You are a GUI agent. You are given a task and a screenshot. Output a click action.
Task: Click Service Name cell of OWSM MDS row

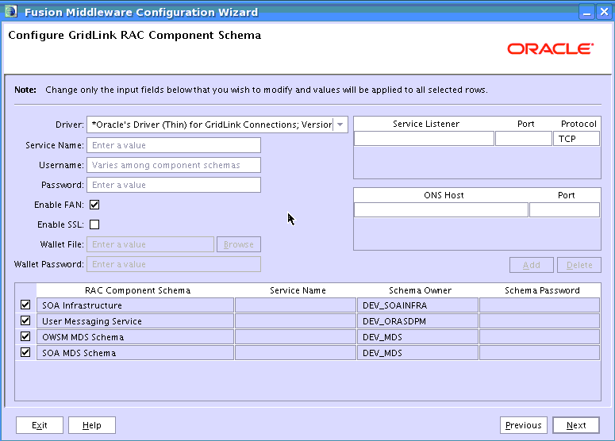296,337
